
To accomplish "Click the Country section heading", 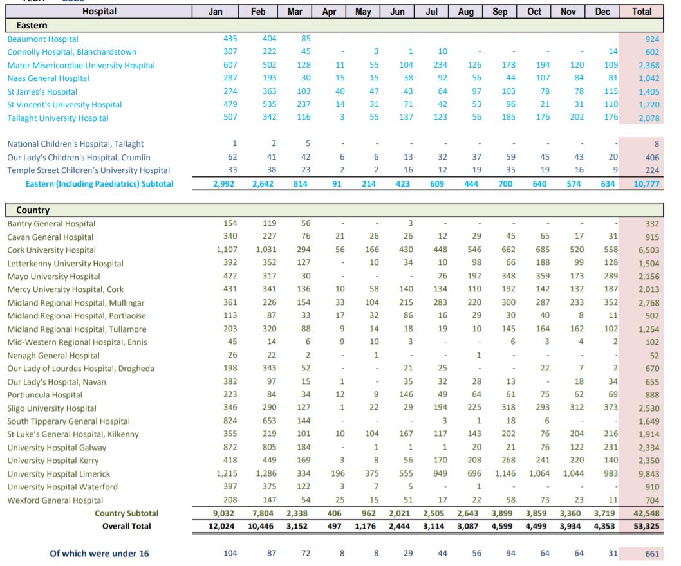I will (x=33, y=210).
